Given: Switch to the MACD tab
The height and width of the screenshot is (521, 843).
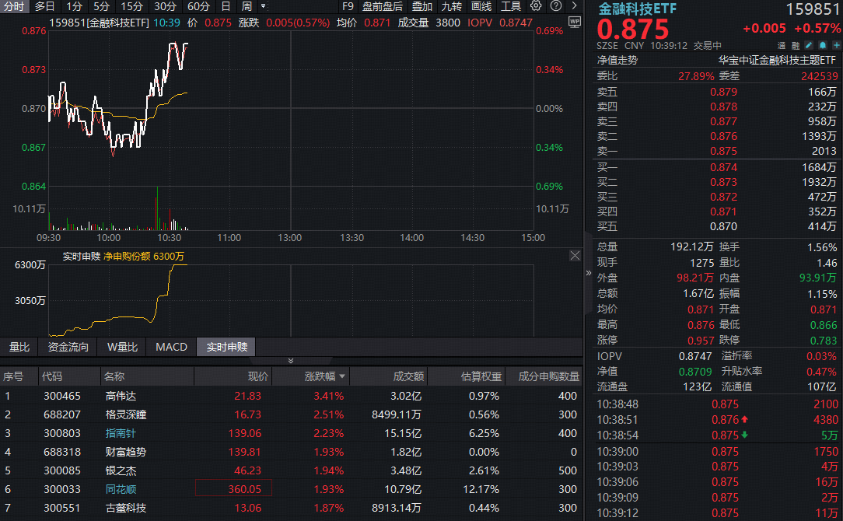Looking at the screenshot, I should 171,347.
